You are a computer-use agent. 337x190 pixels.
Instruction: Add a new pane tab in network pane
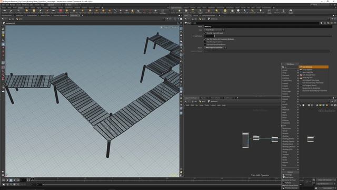coord(237,98)
